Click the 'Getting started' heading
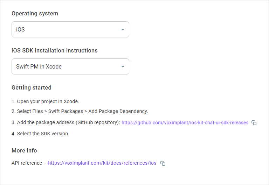 tap(32, 87)
